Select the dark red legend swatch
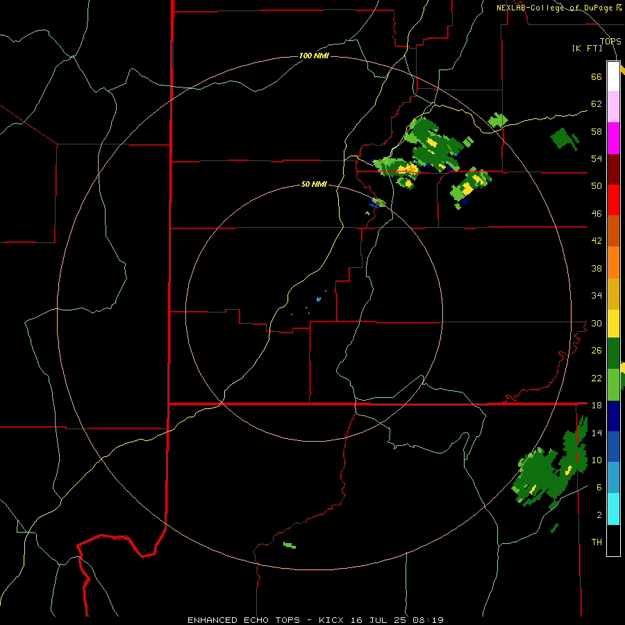The width and height of the screenshot is (625, 625). (613, 170)
